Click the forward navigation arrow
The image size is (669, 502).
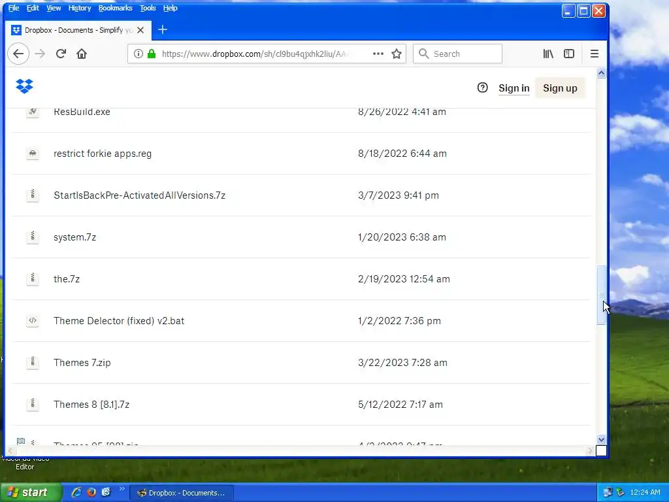40,54
